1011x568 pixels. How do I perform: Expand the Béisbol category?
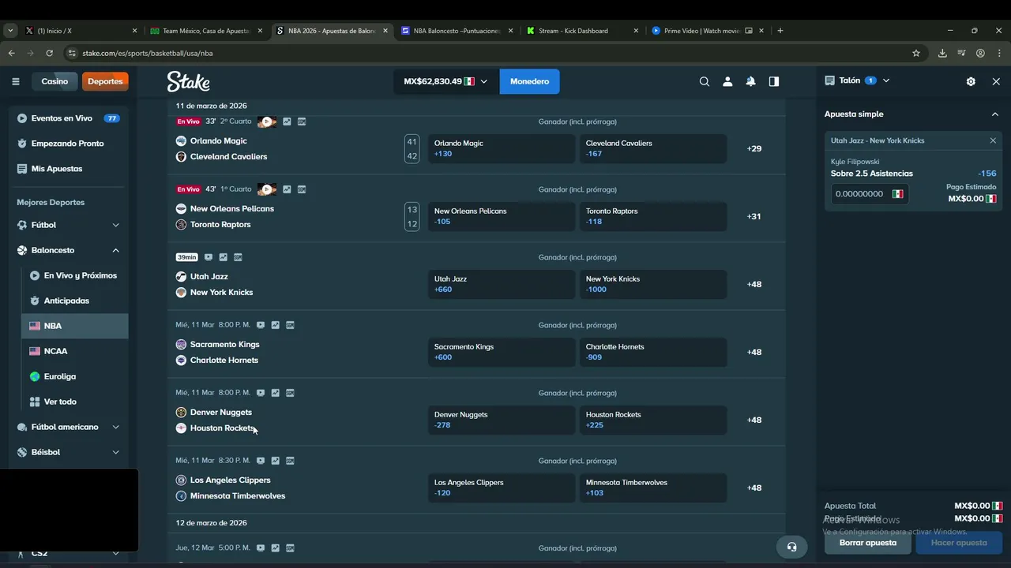tap(115, 452)
